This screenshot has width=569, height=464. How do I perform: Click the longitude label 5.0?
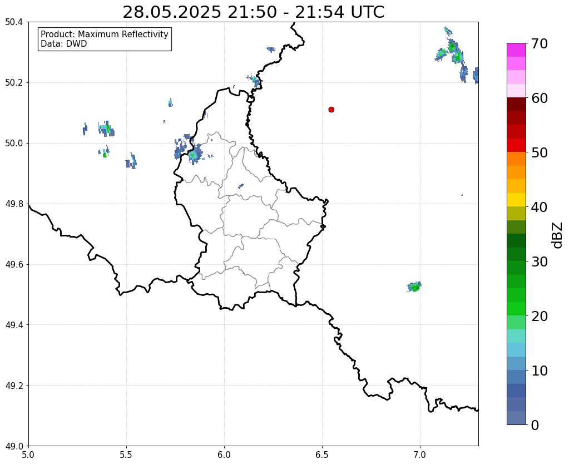(x=28, y=455)
